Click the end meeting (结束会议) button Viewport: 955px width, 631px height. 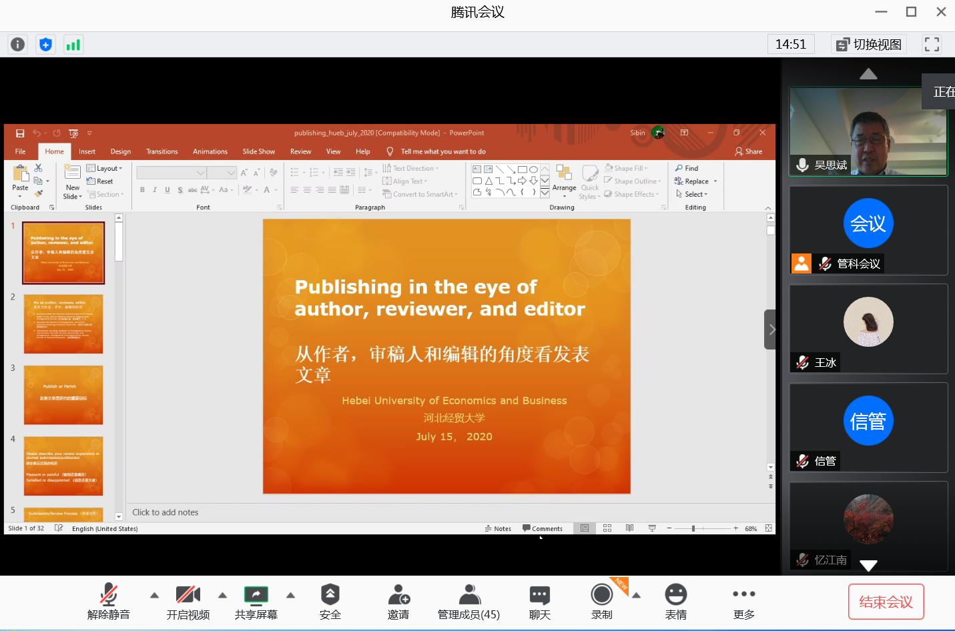click(886, 602)
